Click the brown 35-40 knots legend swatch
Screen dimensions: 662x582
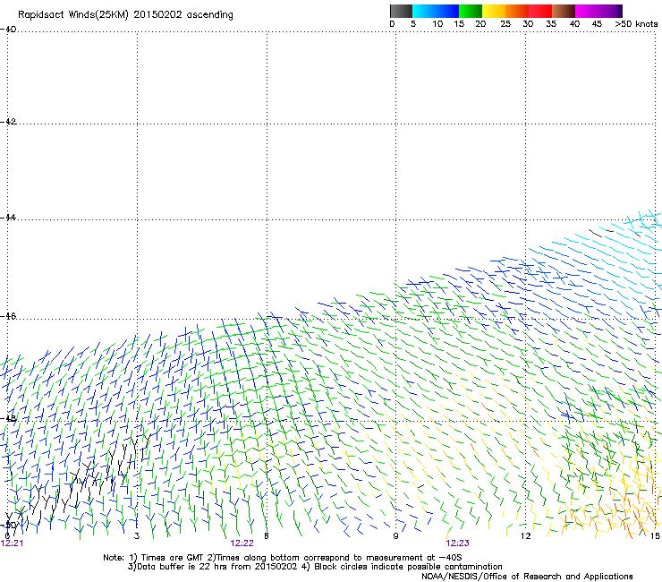tap(564, 11)
